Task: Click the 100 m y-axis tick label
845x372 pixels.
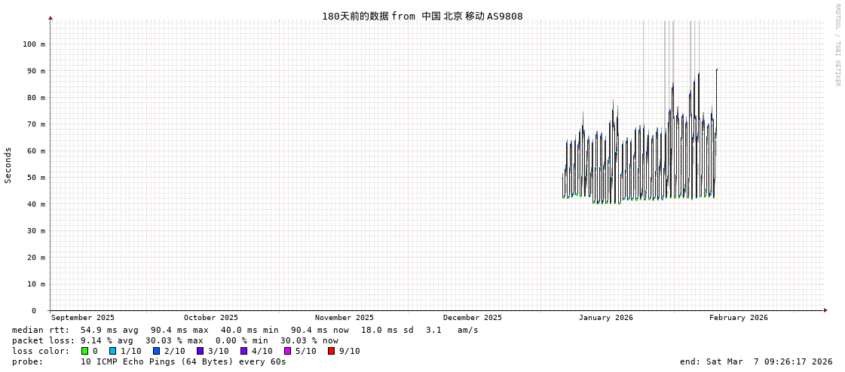Action: [33, 44]
